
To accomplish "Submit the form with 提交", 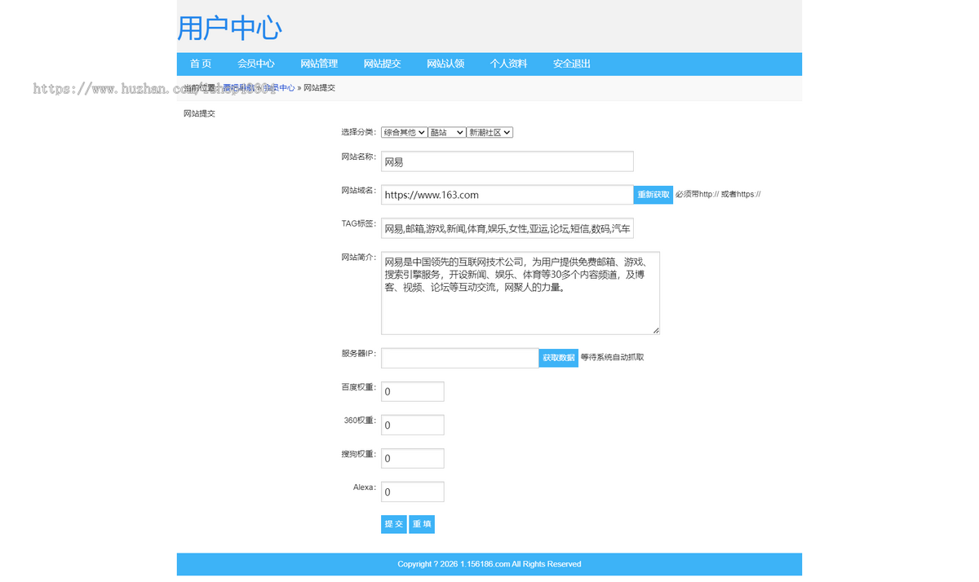I will [x=394, y=524].
